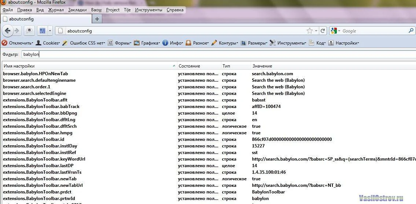Screen dimensions: 416x204
Task: Select the about:config tab
Action: pos(46,19)
